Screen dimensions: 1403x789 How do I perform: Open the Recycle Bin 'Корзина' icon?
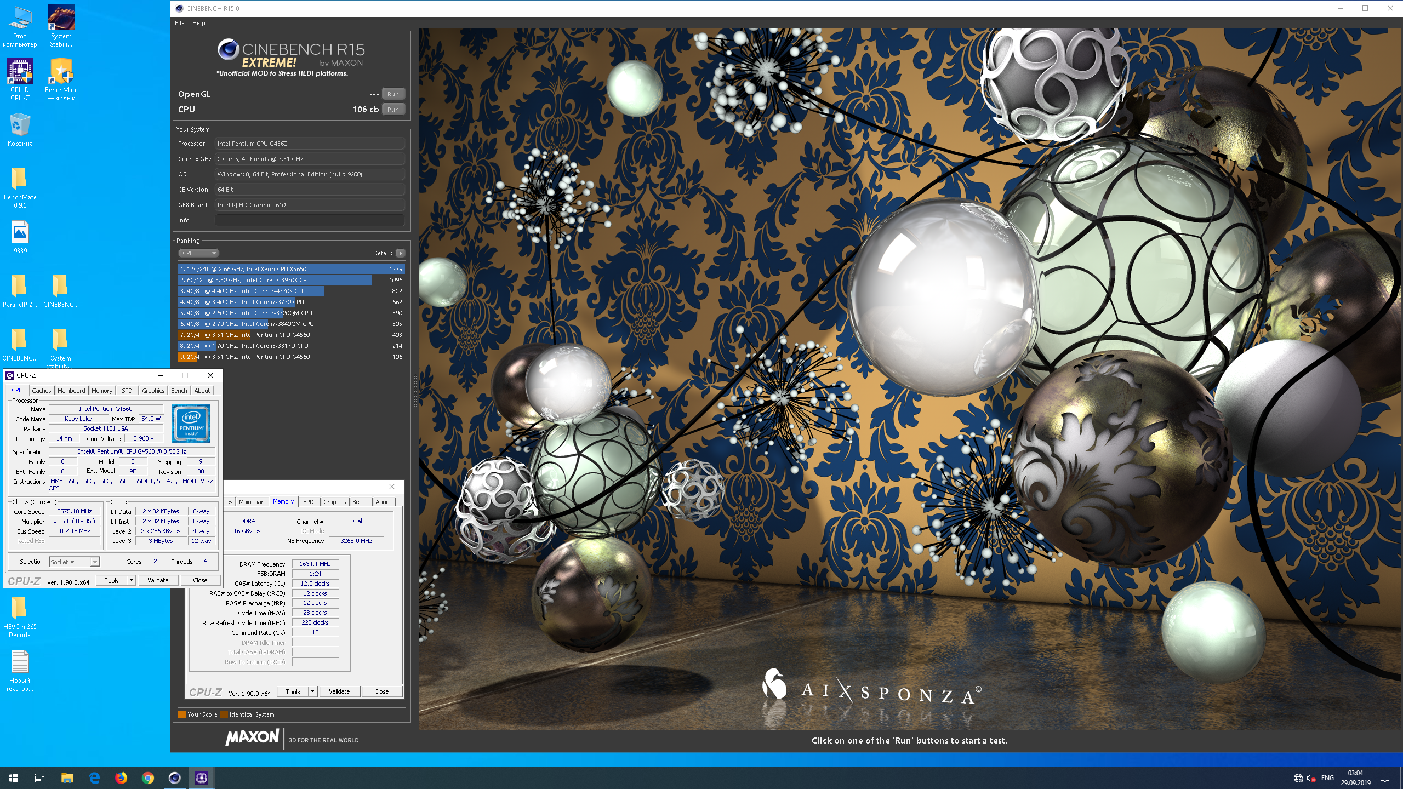click(x=20, y=130)
